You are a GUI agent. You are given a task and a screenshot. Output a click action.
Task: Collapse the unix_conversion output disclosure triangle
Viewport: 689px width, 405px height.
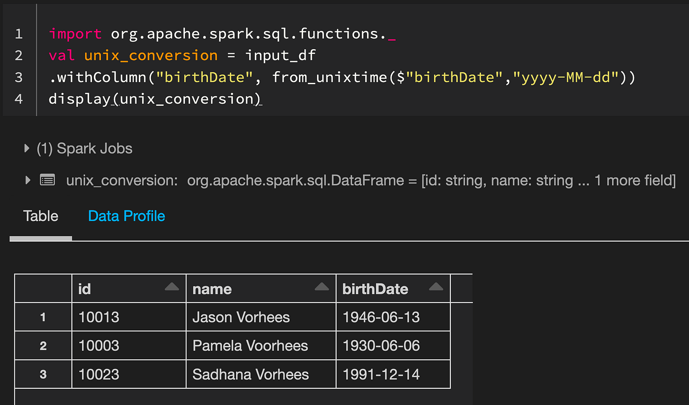[x=28, y=180]
